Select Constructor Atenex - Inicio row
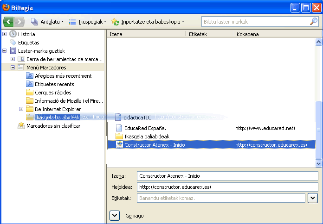 click(x=212, y=145)
